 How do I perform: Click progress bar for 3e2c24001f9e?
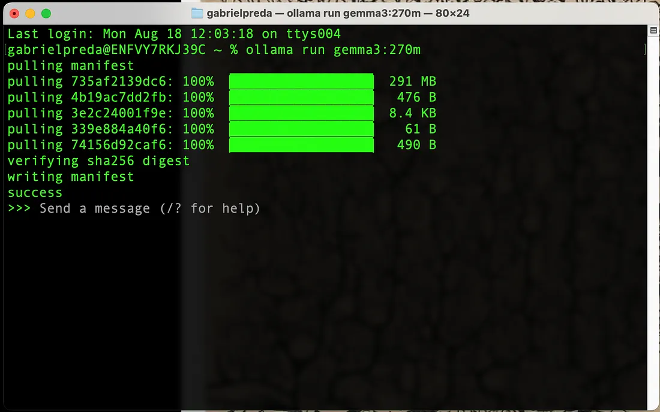point(301,113)
